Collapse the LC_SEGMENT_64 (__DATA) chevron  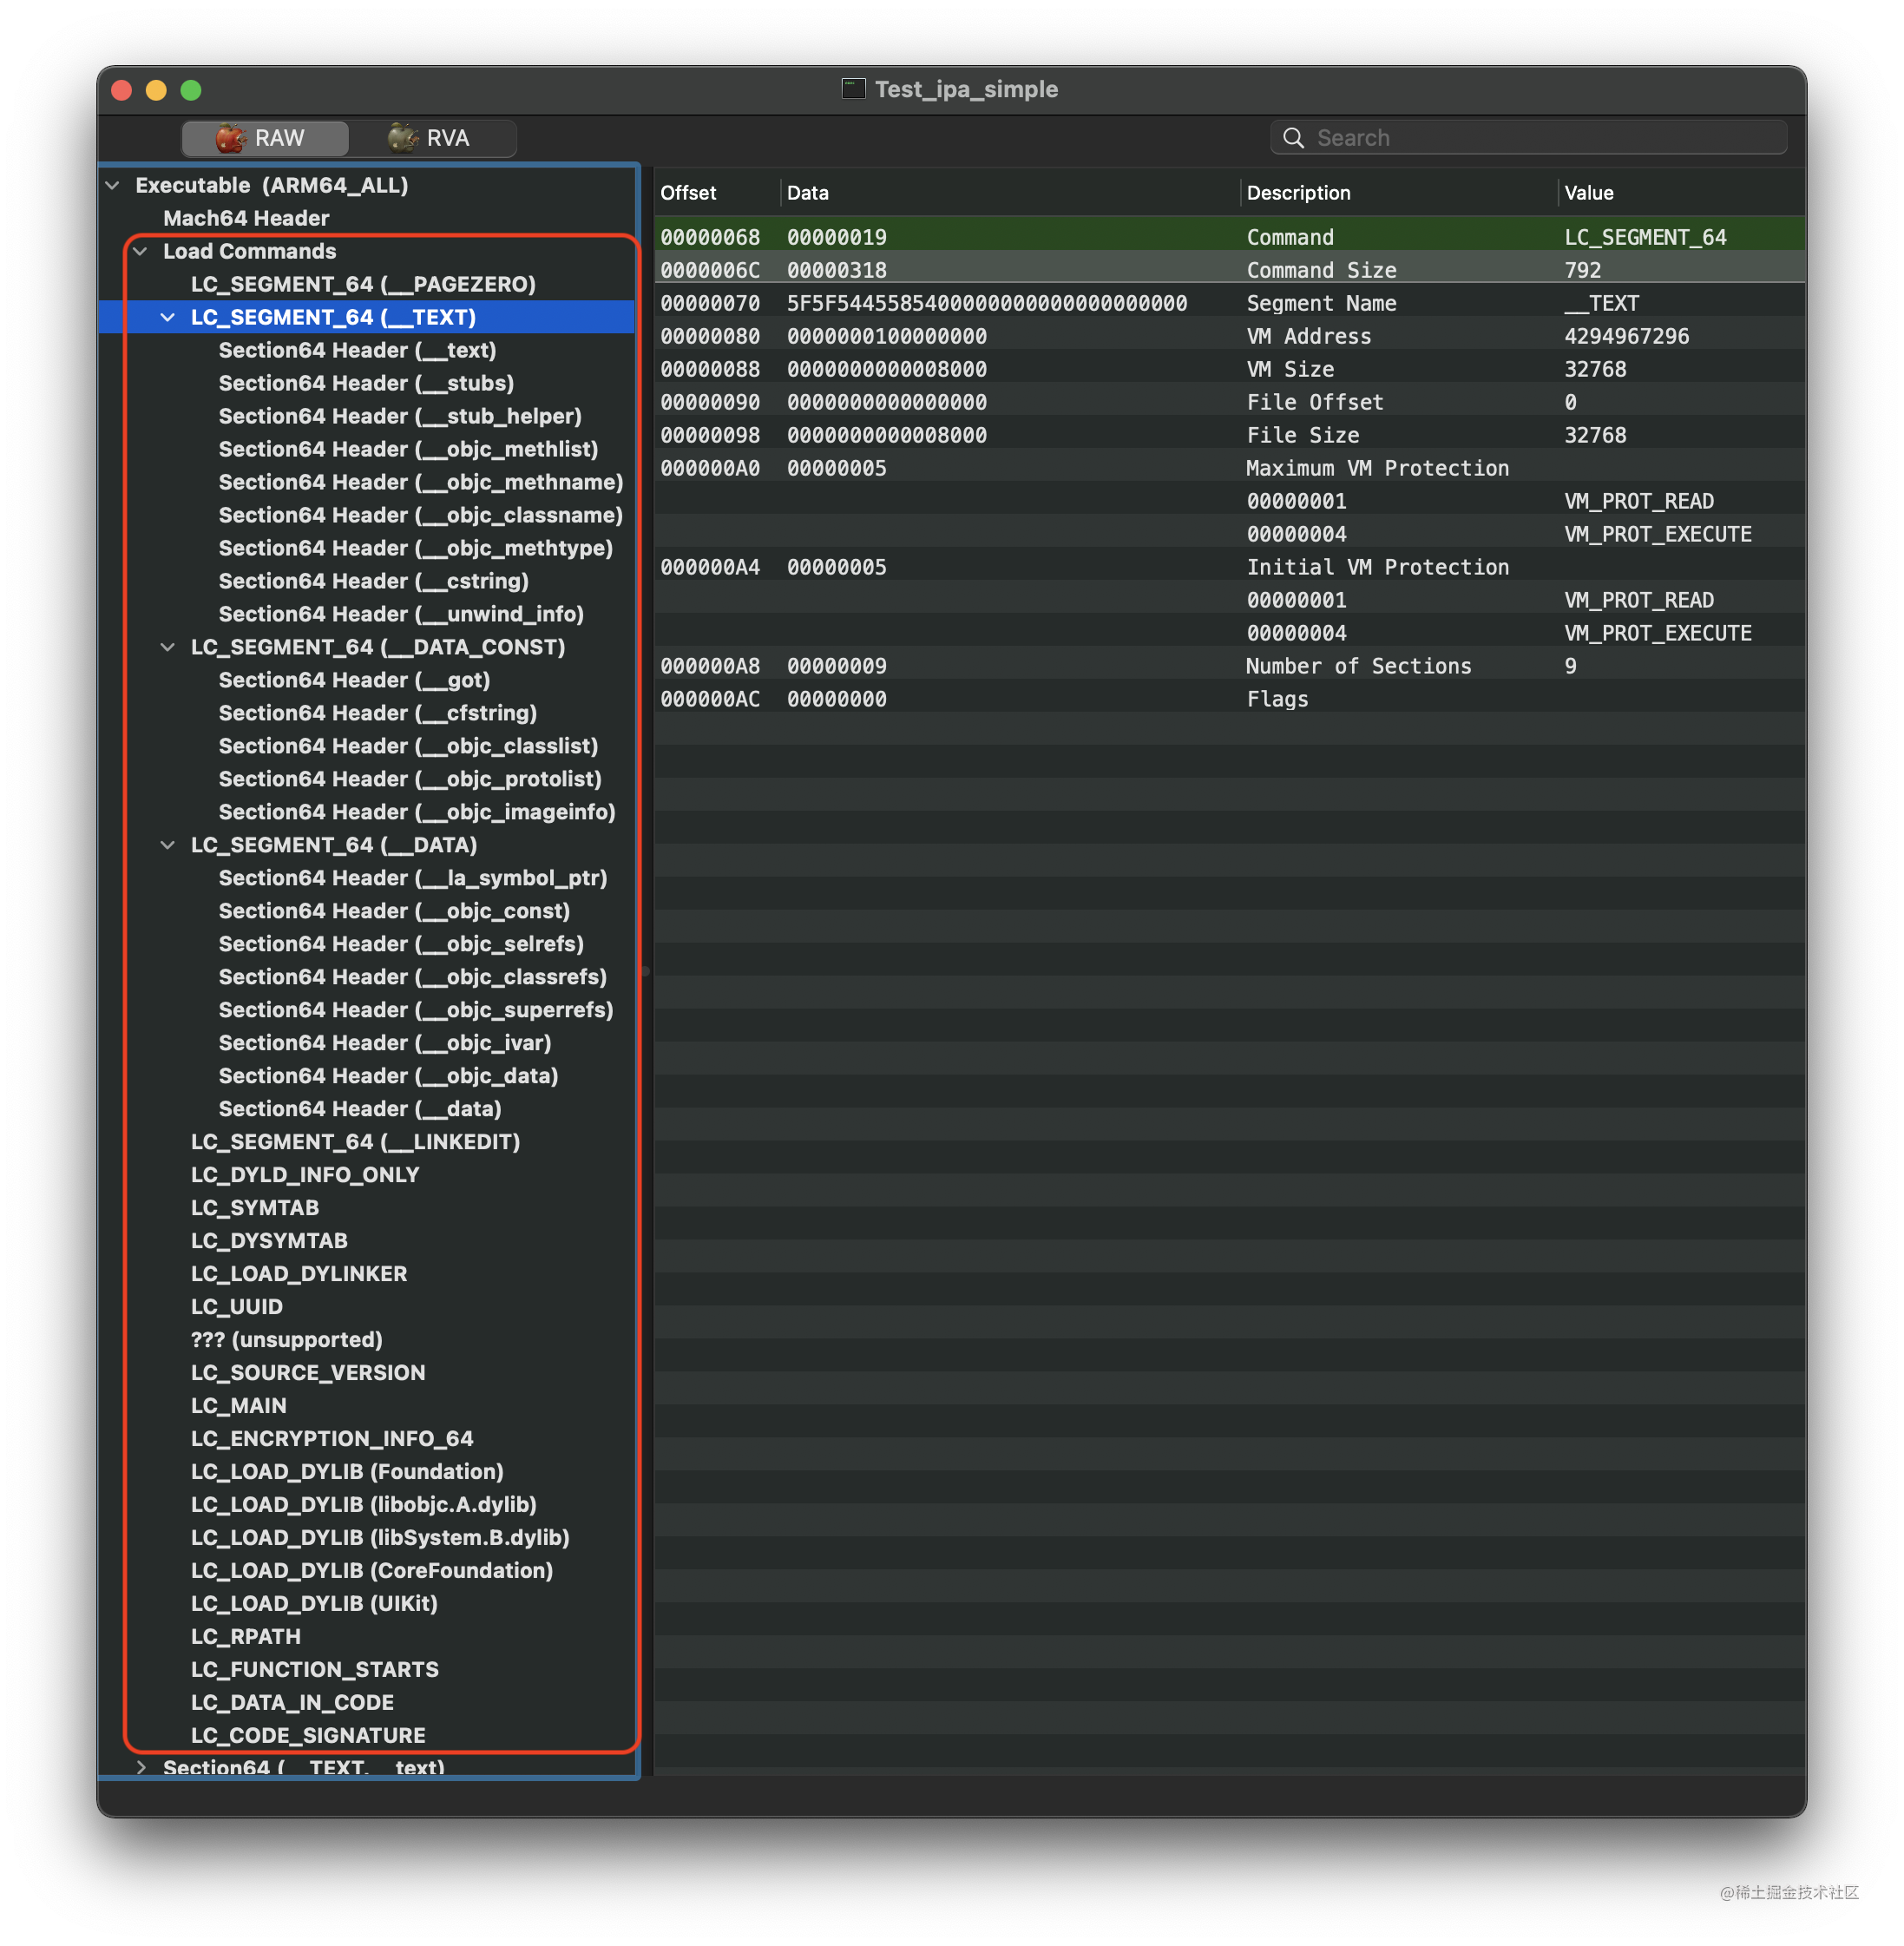click(168, 845)
